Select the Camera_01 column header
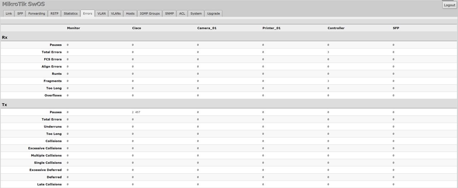 pyautogui.click(x=207, y=28)
